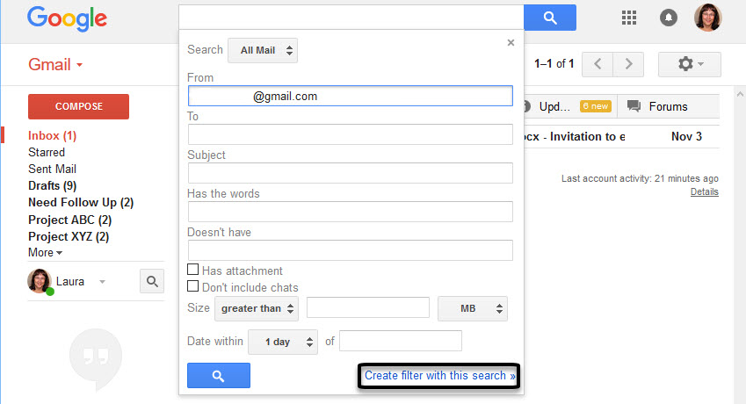Toggle the Don't include chats checkbox
The image size is (746, 404).
(x=193, y=286)
